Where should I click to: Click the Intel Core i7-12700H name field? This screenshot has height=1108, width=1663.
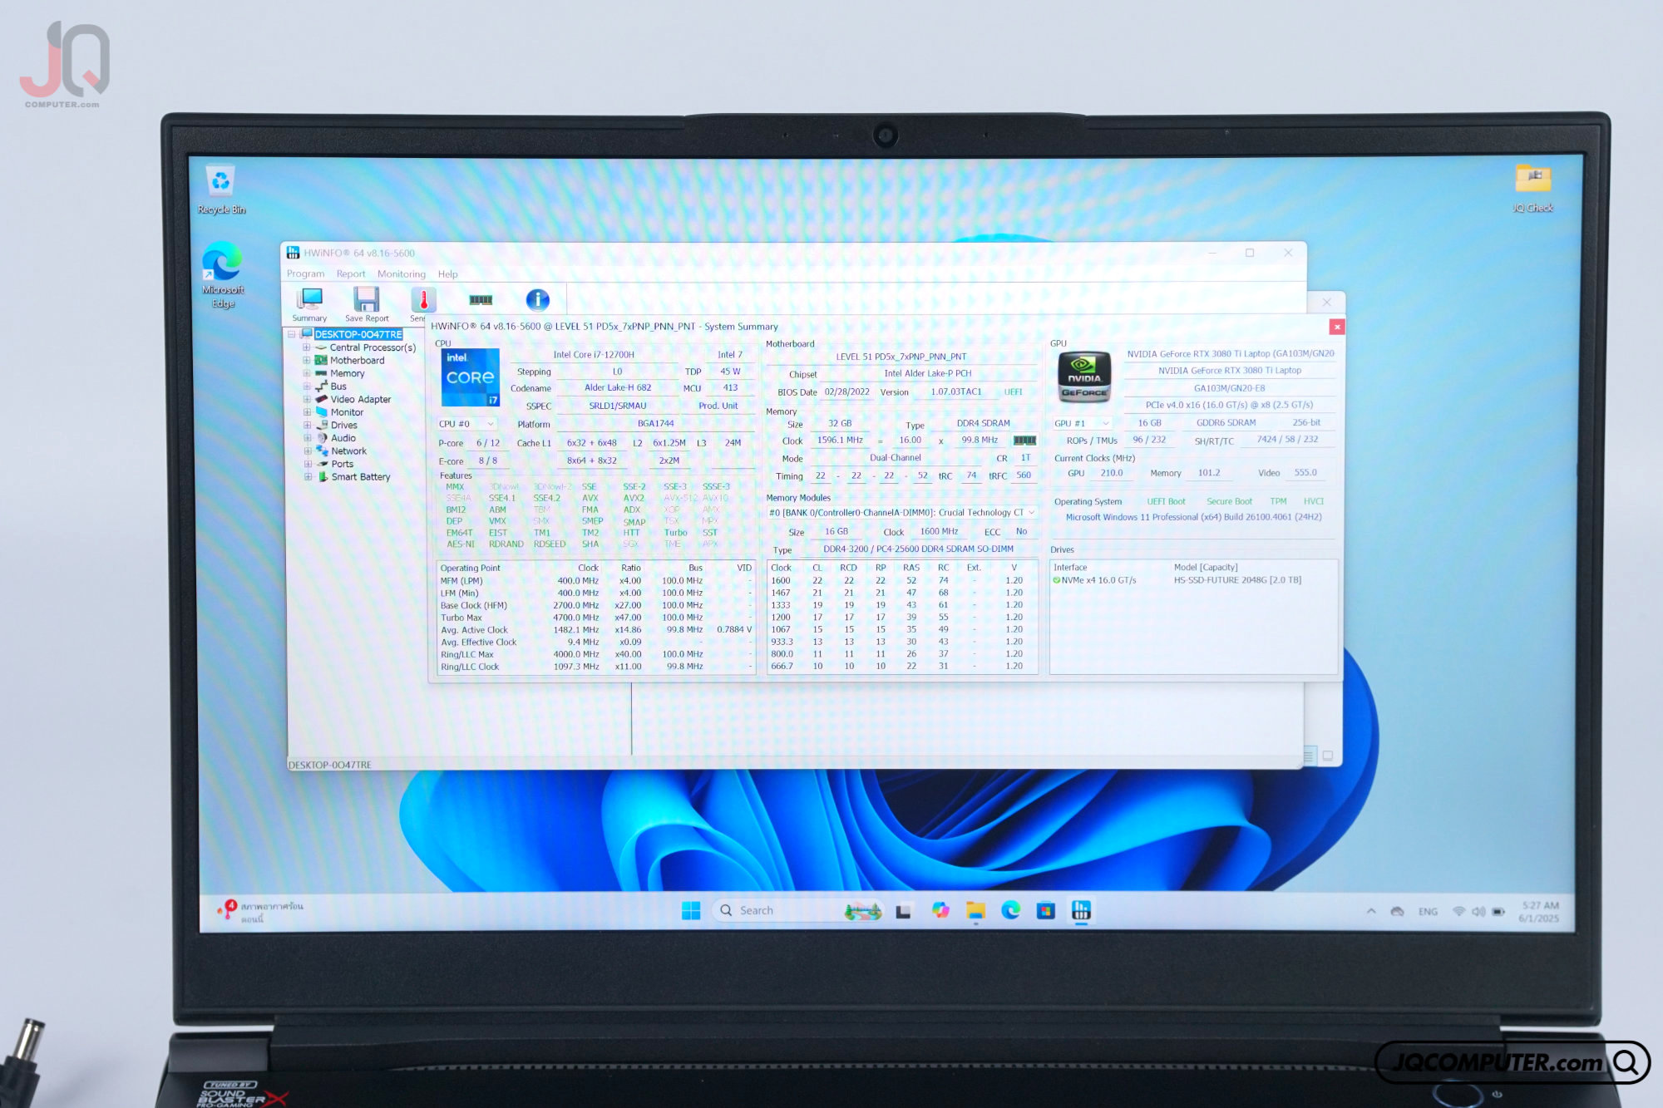pyautogui.click(x=594, y=355)
